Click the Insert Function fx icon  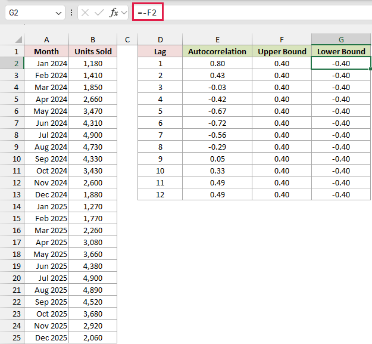click(x=114, y=13)
